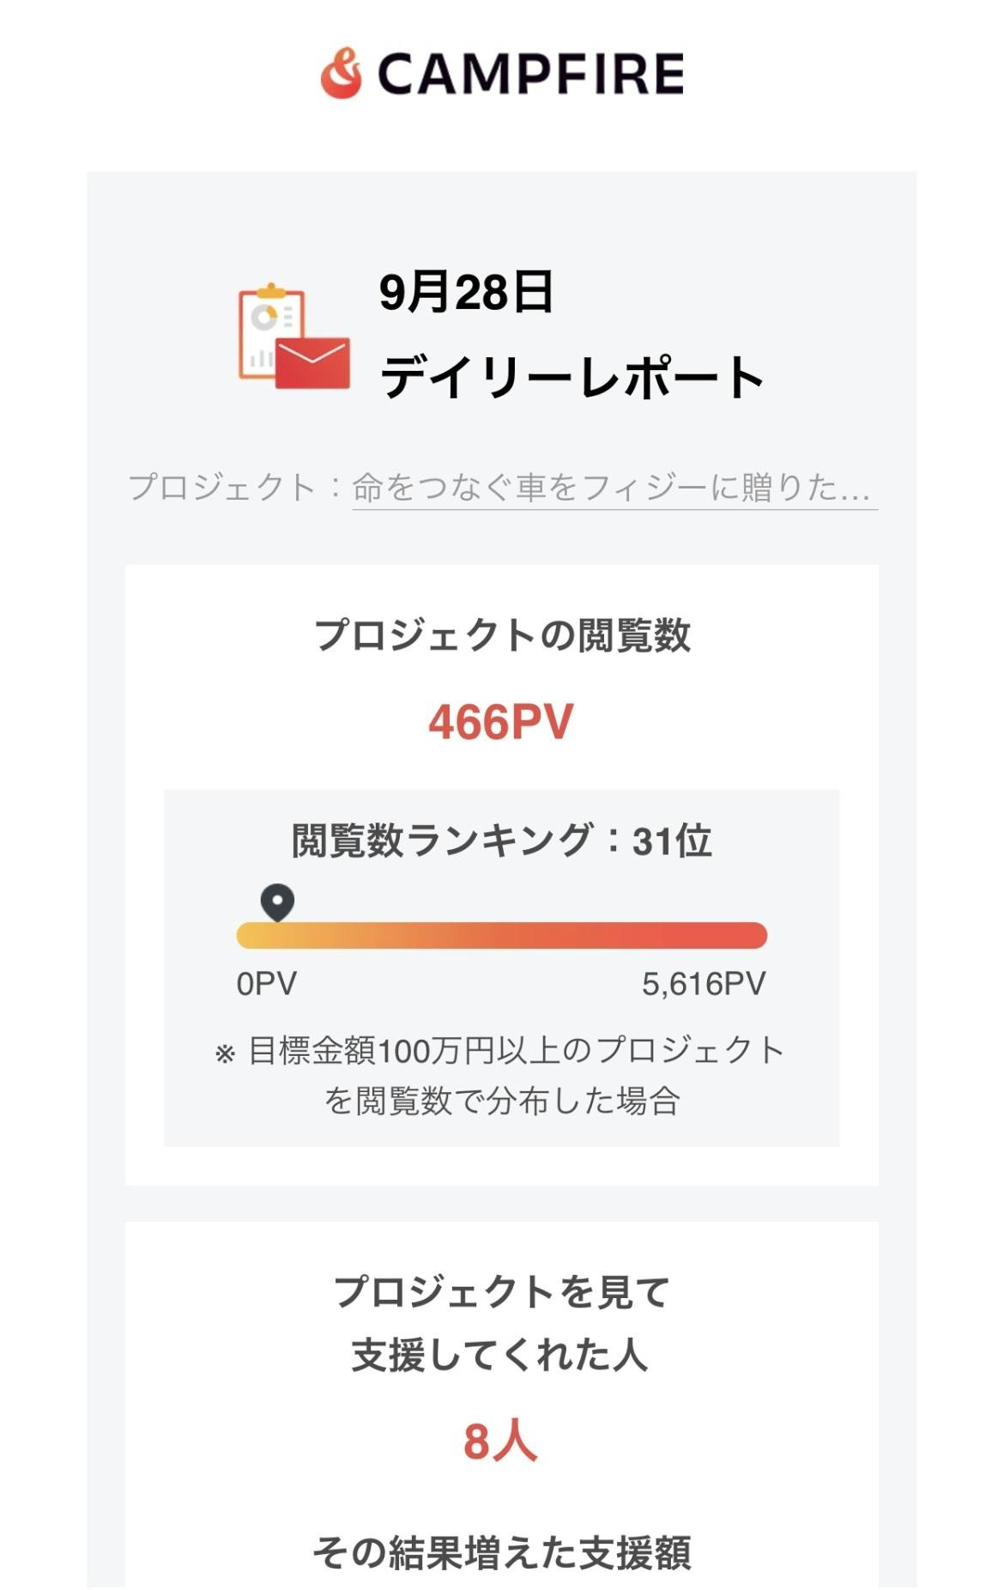Click the 5,616PV maximum label
This screenshot has width=1004, height=1590.
pos(704,984)
